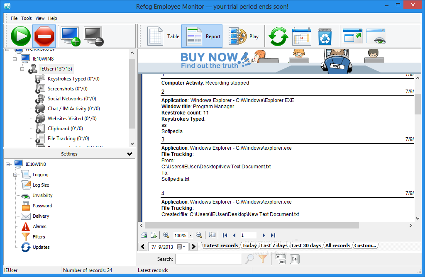Open Log Size settings
This screenshot has height=277, width=425.
[41, 185]
